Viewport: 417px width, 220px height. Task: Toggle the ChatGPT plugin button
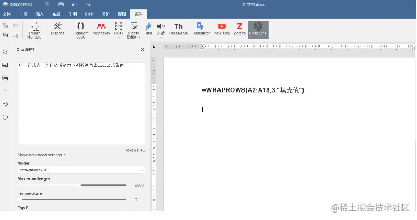(258, 30)
